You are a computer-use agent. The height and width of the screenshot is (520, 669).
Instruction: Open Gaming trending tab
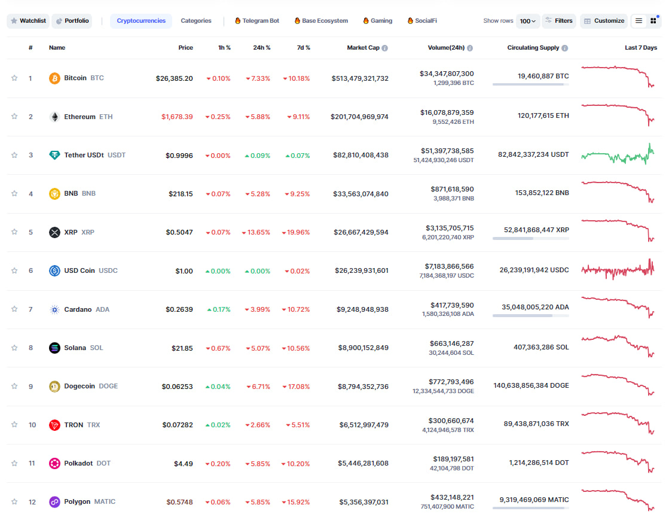pyautogui.click(x=378, y=20)
